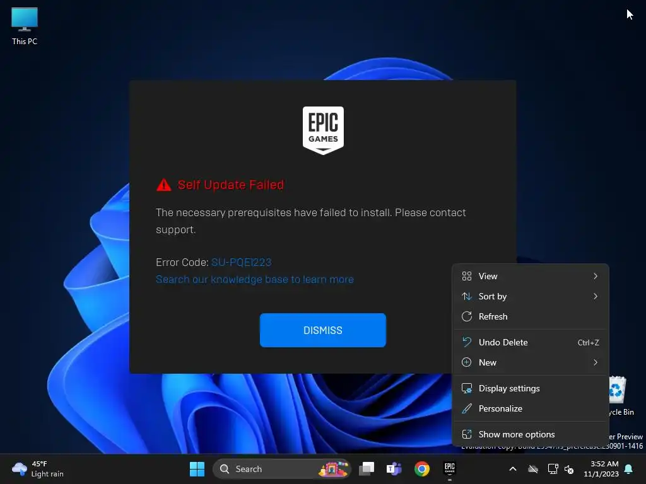The image size is (646, 484).
Task: Choose Personalize in the context menu
Action: click(x=530, y=408)
